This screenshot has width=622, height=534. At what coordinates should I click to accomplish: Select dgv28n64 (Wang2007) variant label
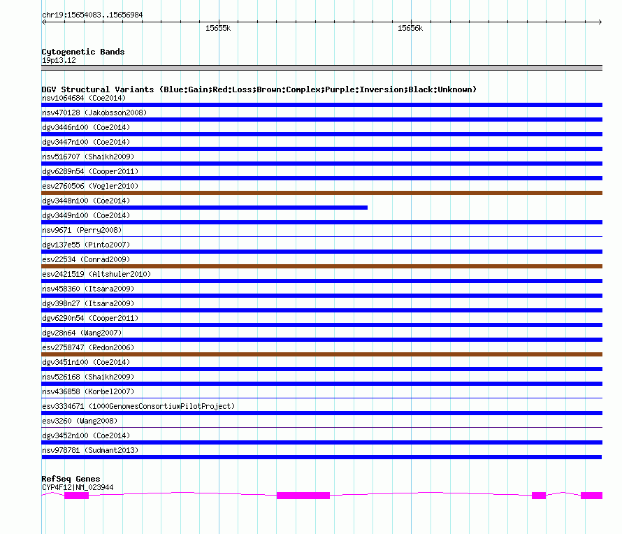82,333
